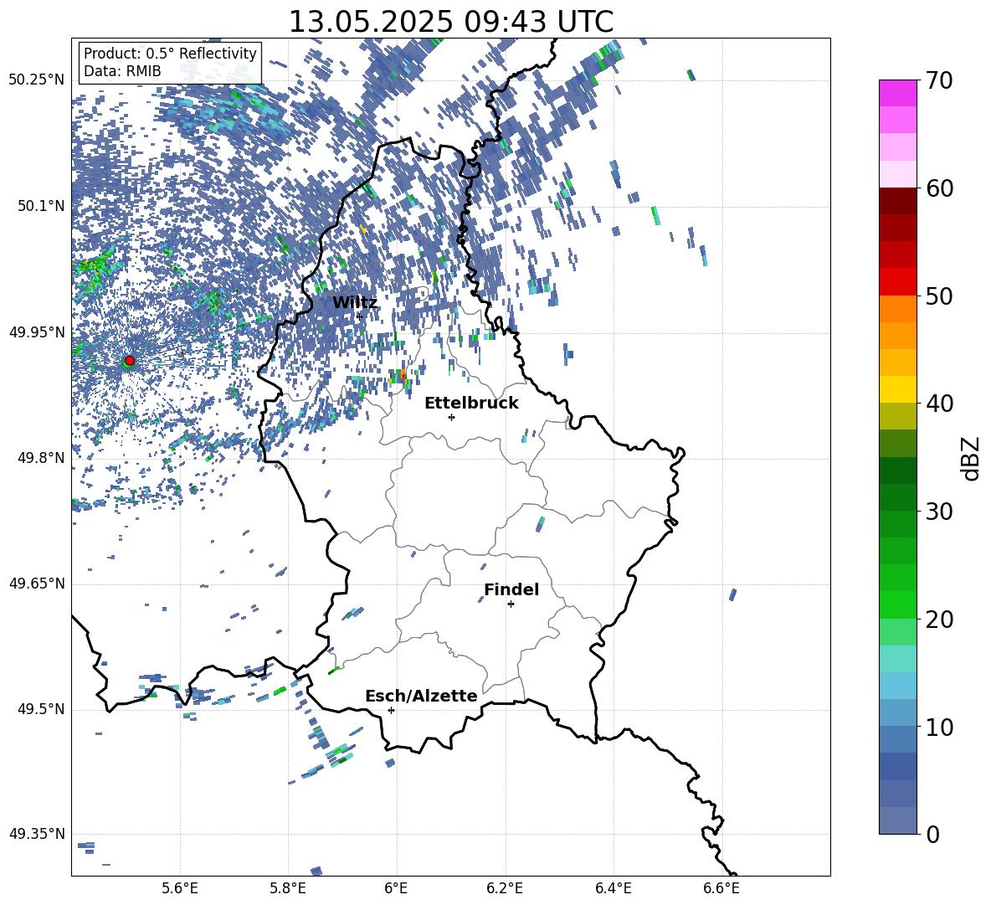Click the 5.8°E longitude label

point(289,888)
